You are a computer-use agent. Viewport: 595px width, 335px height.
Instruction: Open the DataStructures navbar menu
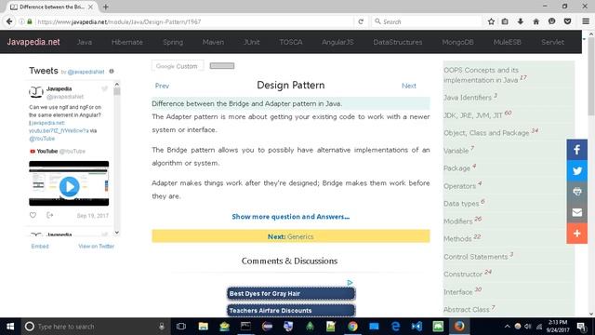[398, 42]
